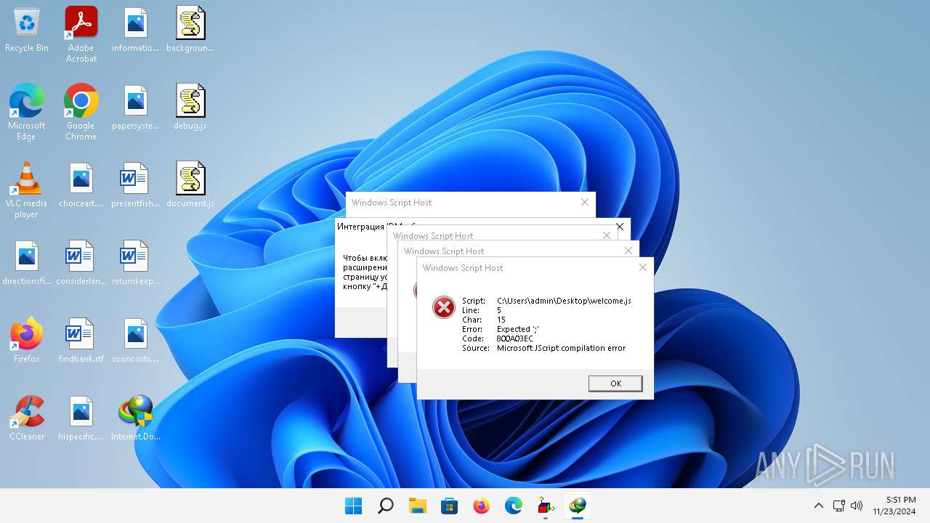Select the findbank.rtf document icon
The width and height of the screenshot is (930, 523).
click(81, 341)
